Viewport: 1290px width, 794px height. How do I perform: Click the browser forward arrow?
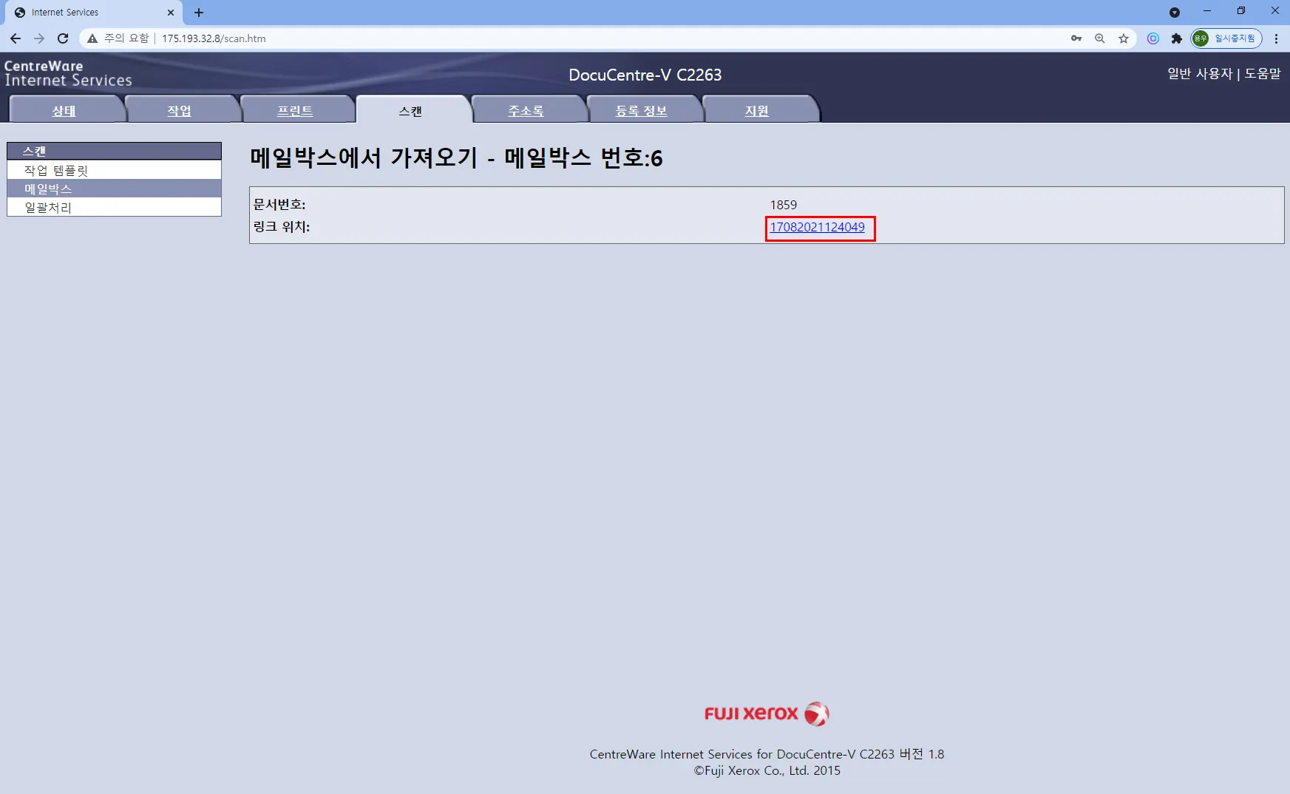point(39,38)
